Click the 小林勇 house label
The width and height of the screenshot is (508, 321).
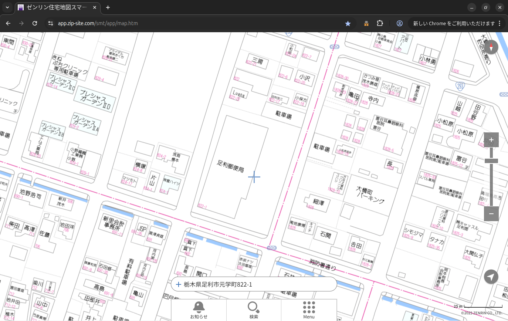click(x=428, y=60)
